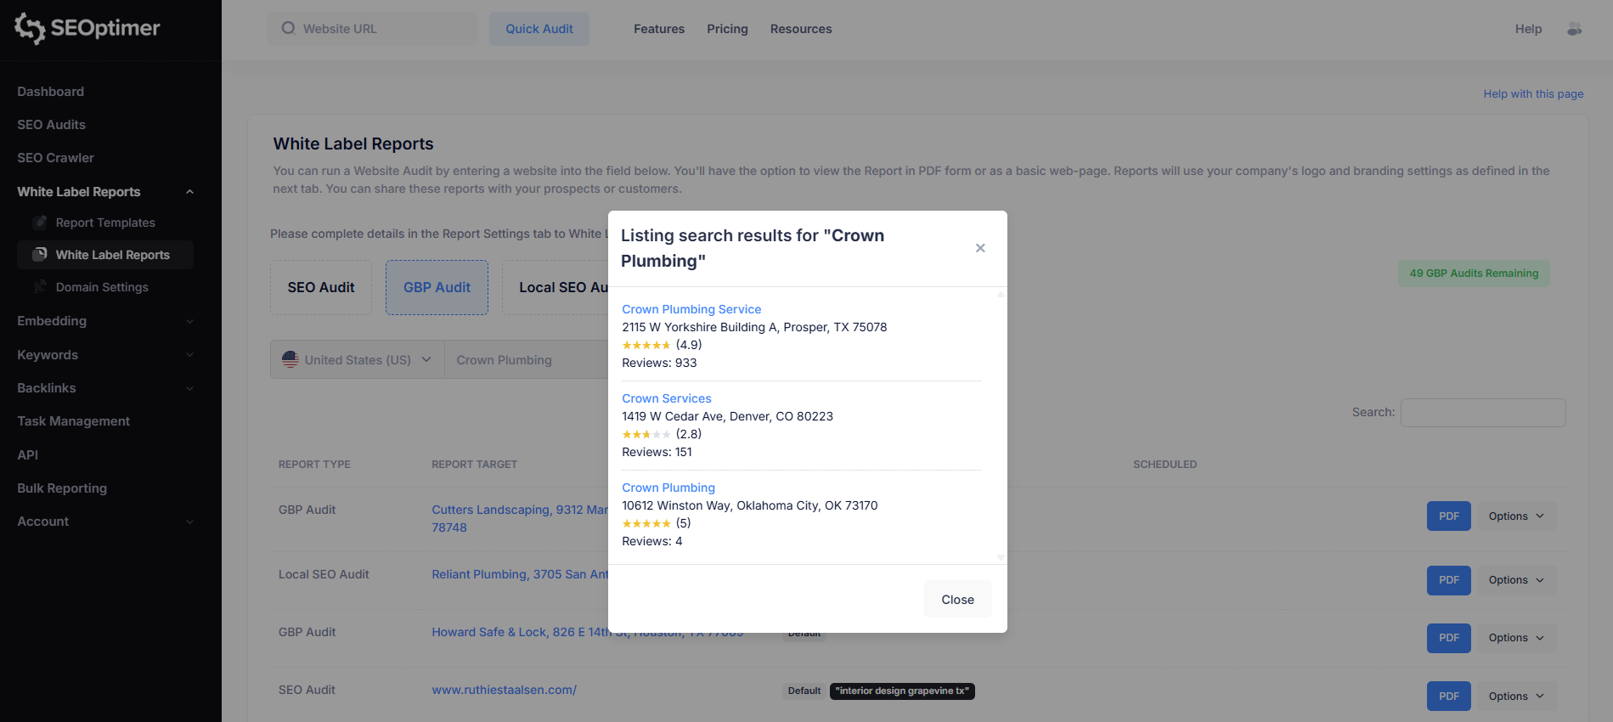Open Options dropdown for Cutters Landscaping row

pyautogui.click(x=1516, y=516)
